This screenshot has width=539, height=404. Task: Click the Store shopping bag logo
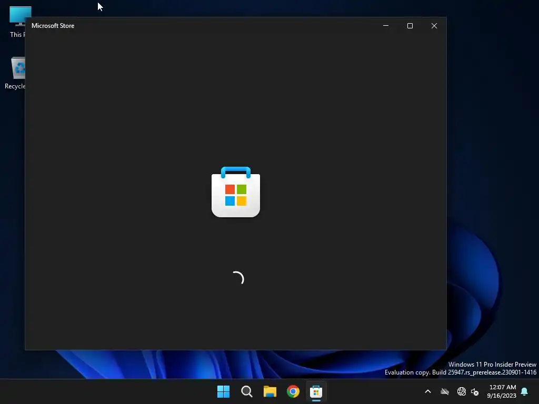pos(236,192)
